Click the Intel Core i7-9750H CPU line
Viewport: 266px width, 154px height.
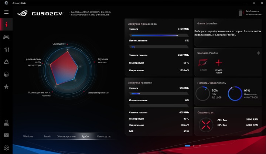click(x=91, y=12)
